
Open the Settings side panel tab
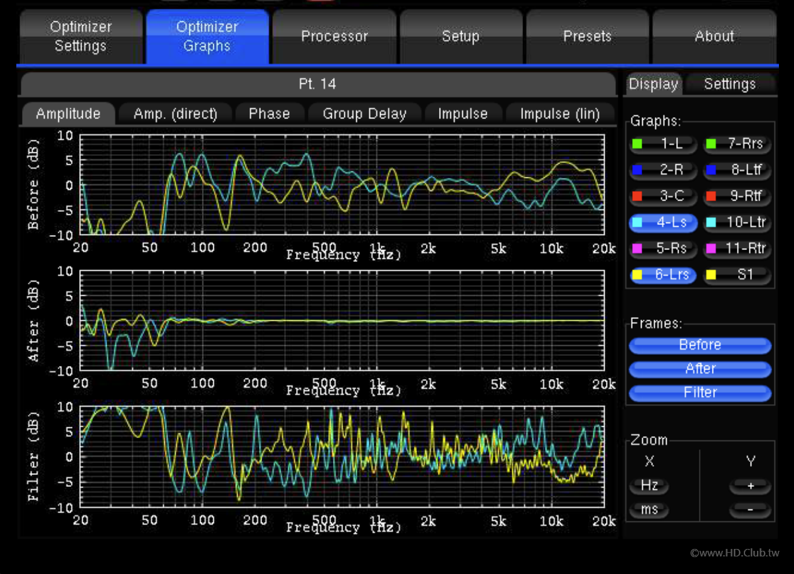point(729,84)
